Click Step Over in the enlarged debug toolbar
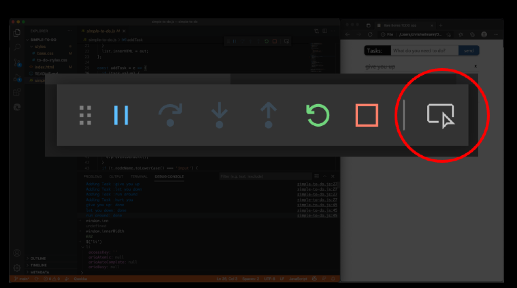Viewport: 517px width, 288px height. tap(170, 115)
